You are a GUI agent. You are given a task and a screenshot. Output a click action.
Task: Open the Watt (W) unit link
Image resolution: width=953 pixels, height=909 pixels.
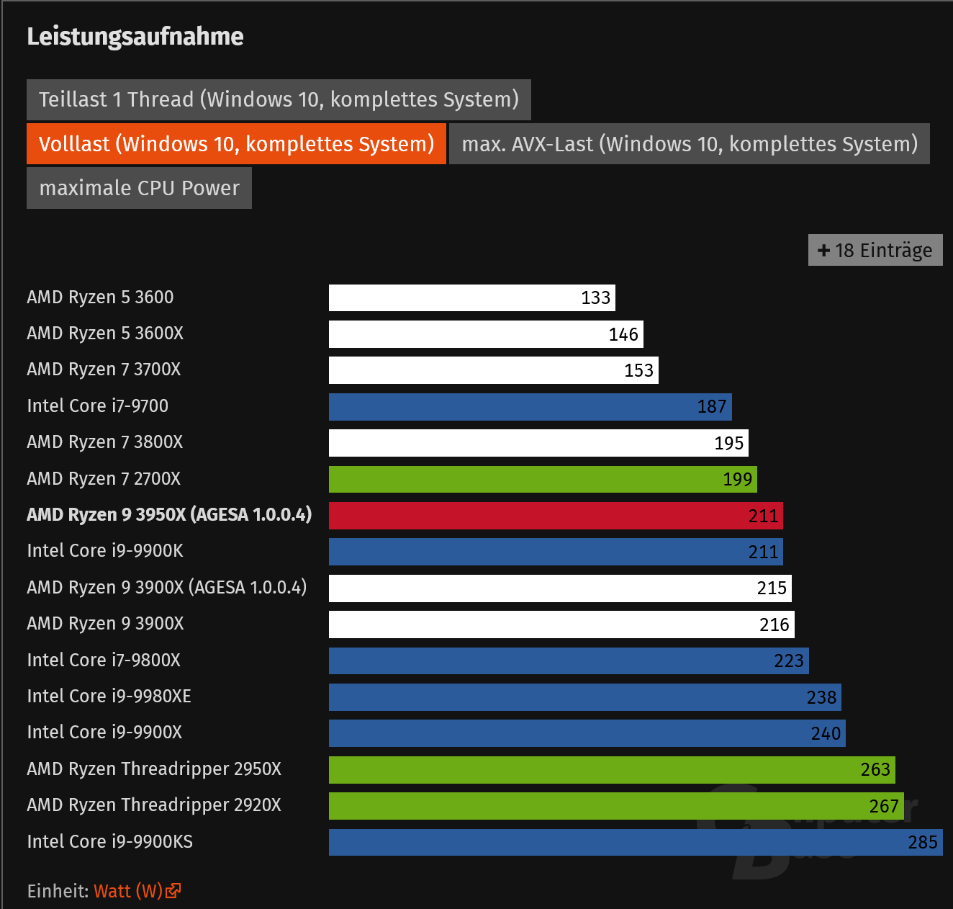[x=128, y=891]
